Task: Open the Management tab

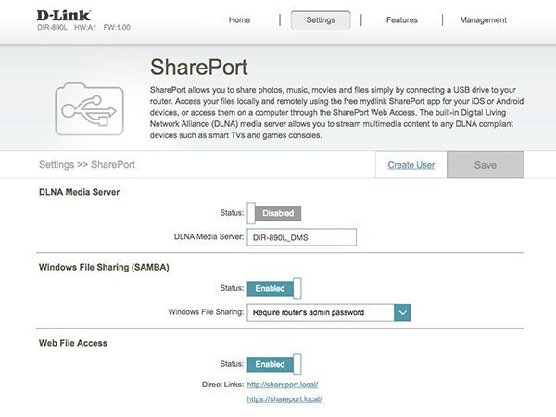Action: [484, 20]
